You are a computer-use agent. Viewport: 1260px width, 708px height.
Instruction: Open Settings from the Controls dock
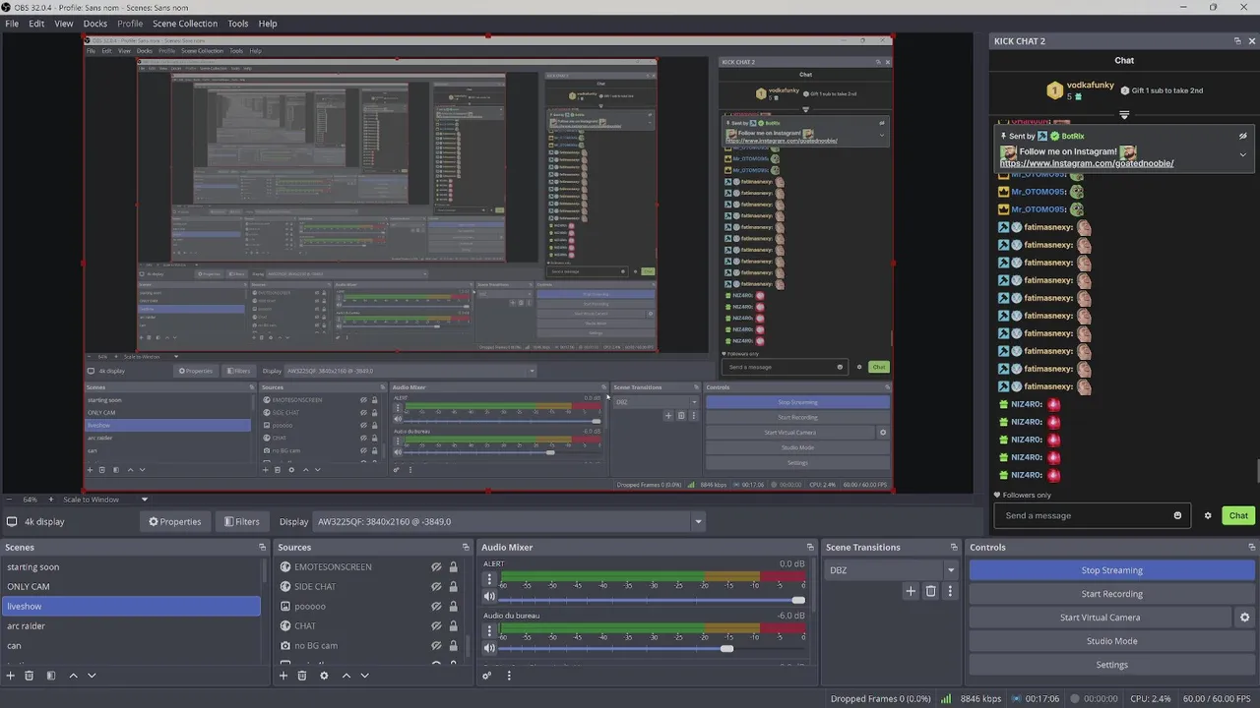1112,665
